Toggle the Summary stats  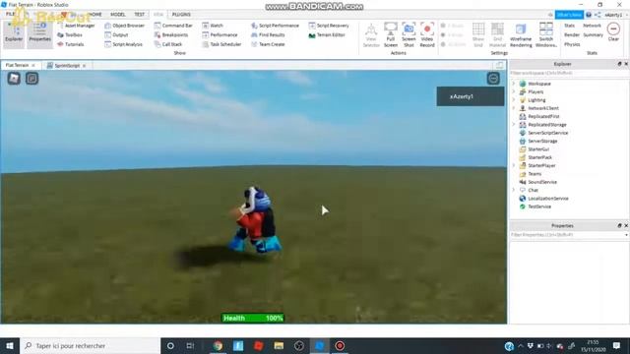593,35
